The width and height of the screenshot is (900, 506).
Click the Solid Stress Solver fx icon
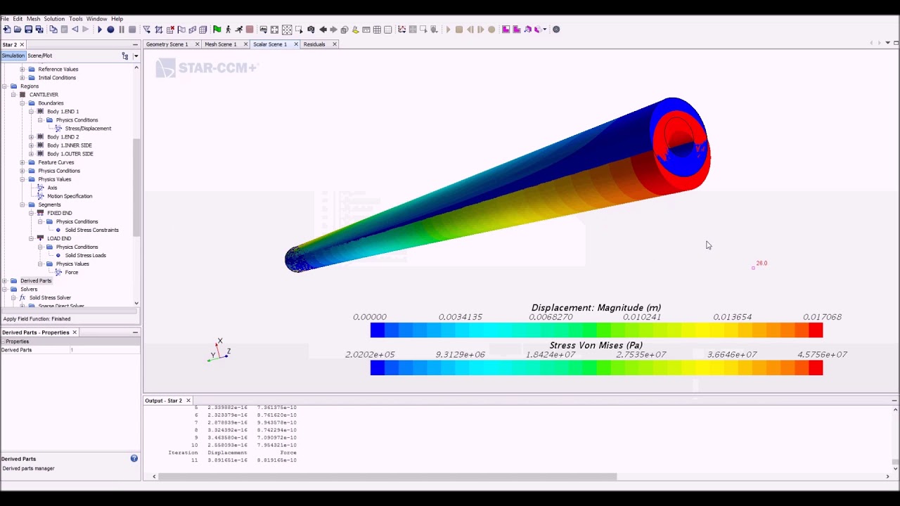pos(22,298)
